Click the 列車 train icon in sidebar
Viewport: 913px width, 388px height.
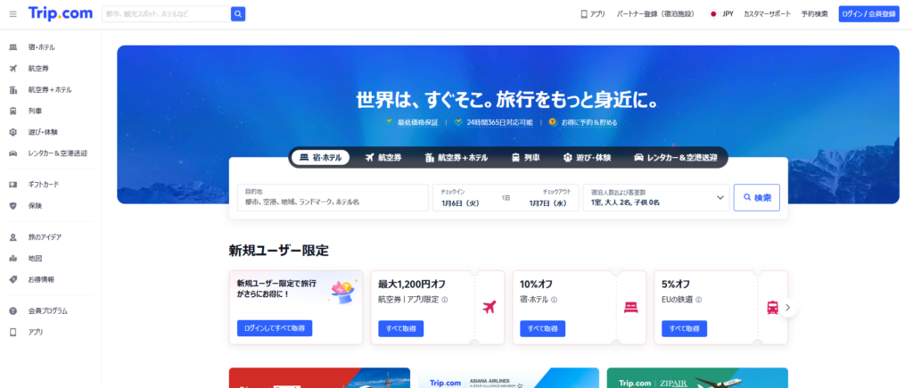click(x=13, y=111)
